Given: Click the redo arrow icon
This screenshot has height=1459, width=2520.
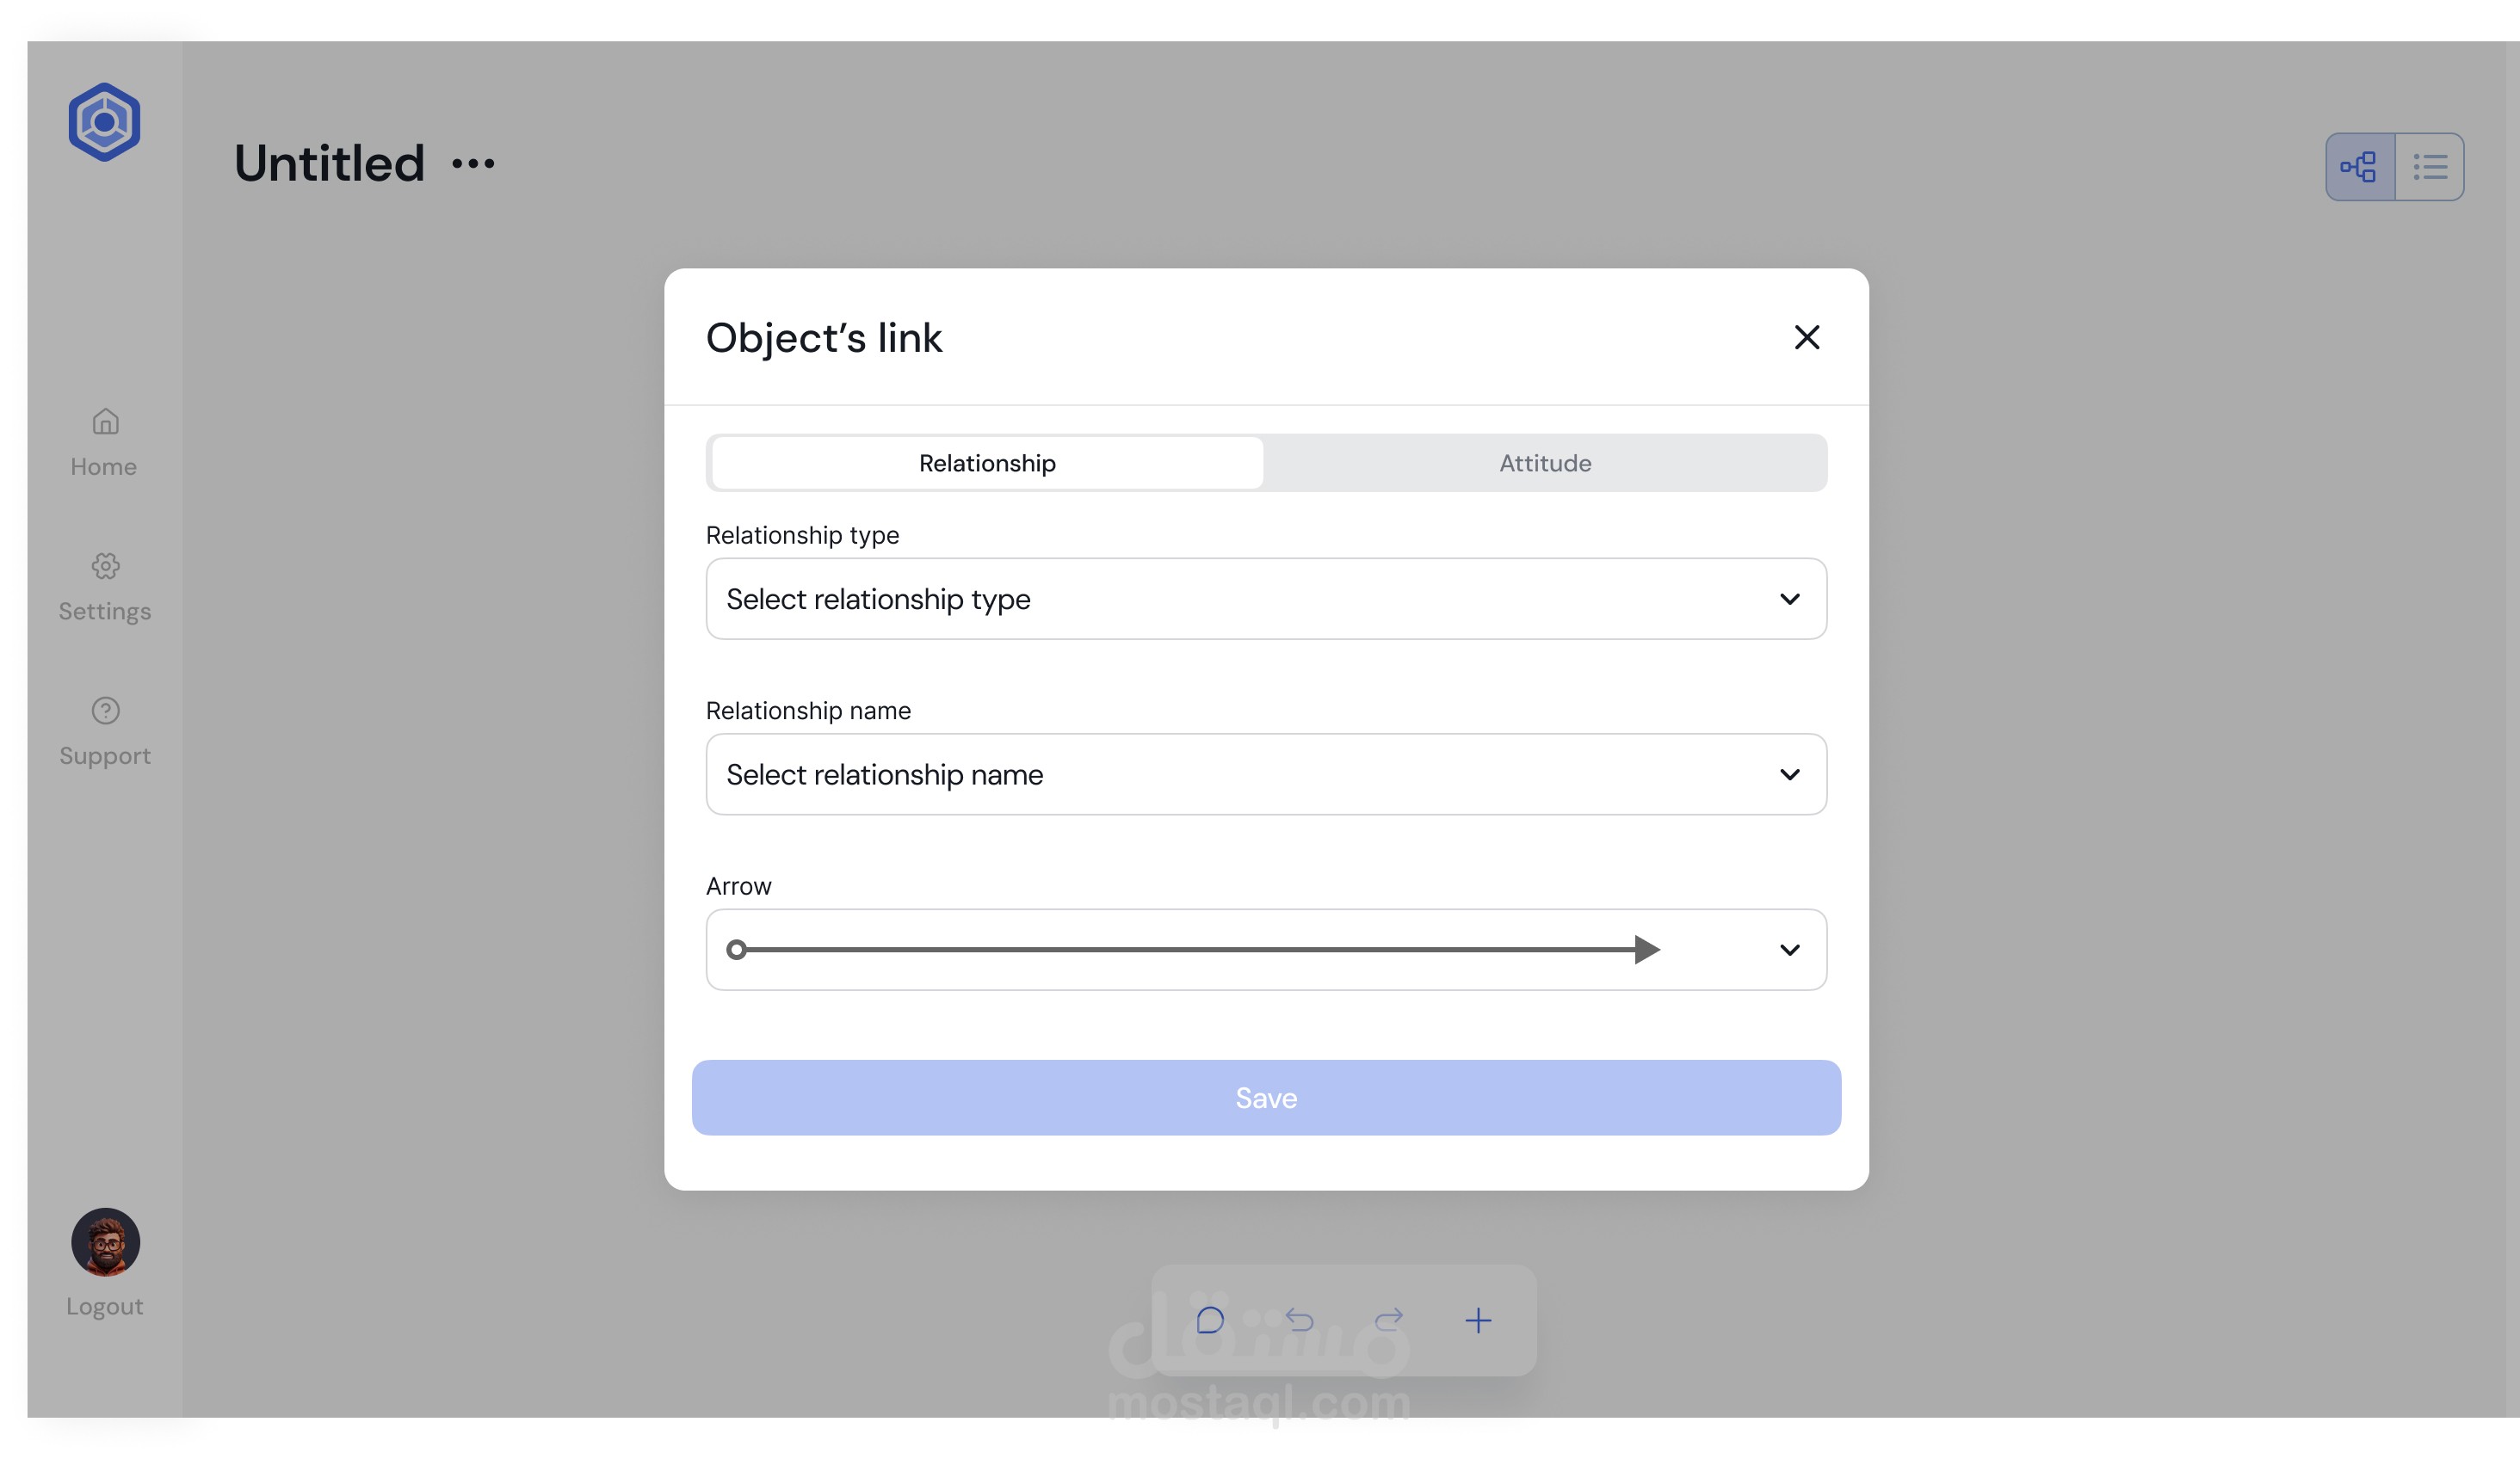Looking at the screenshot, I should (x=1389, y=1320).
